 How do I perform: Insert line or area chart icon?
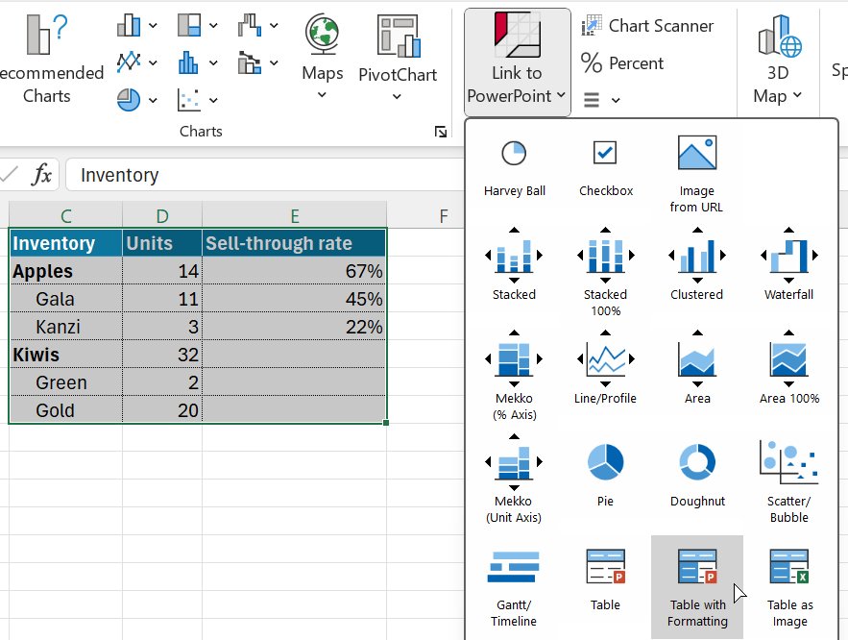coord(130,62)
